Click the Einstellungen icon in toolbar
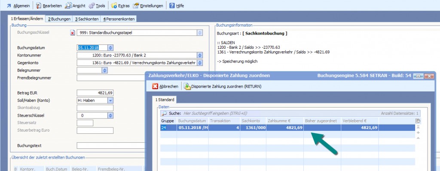The image size is (440, 171). [136, 6]
